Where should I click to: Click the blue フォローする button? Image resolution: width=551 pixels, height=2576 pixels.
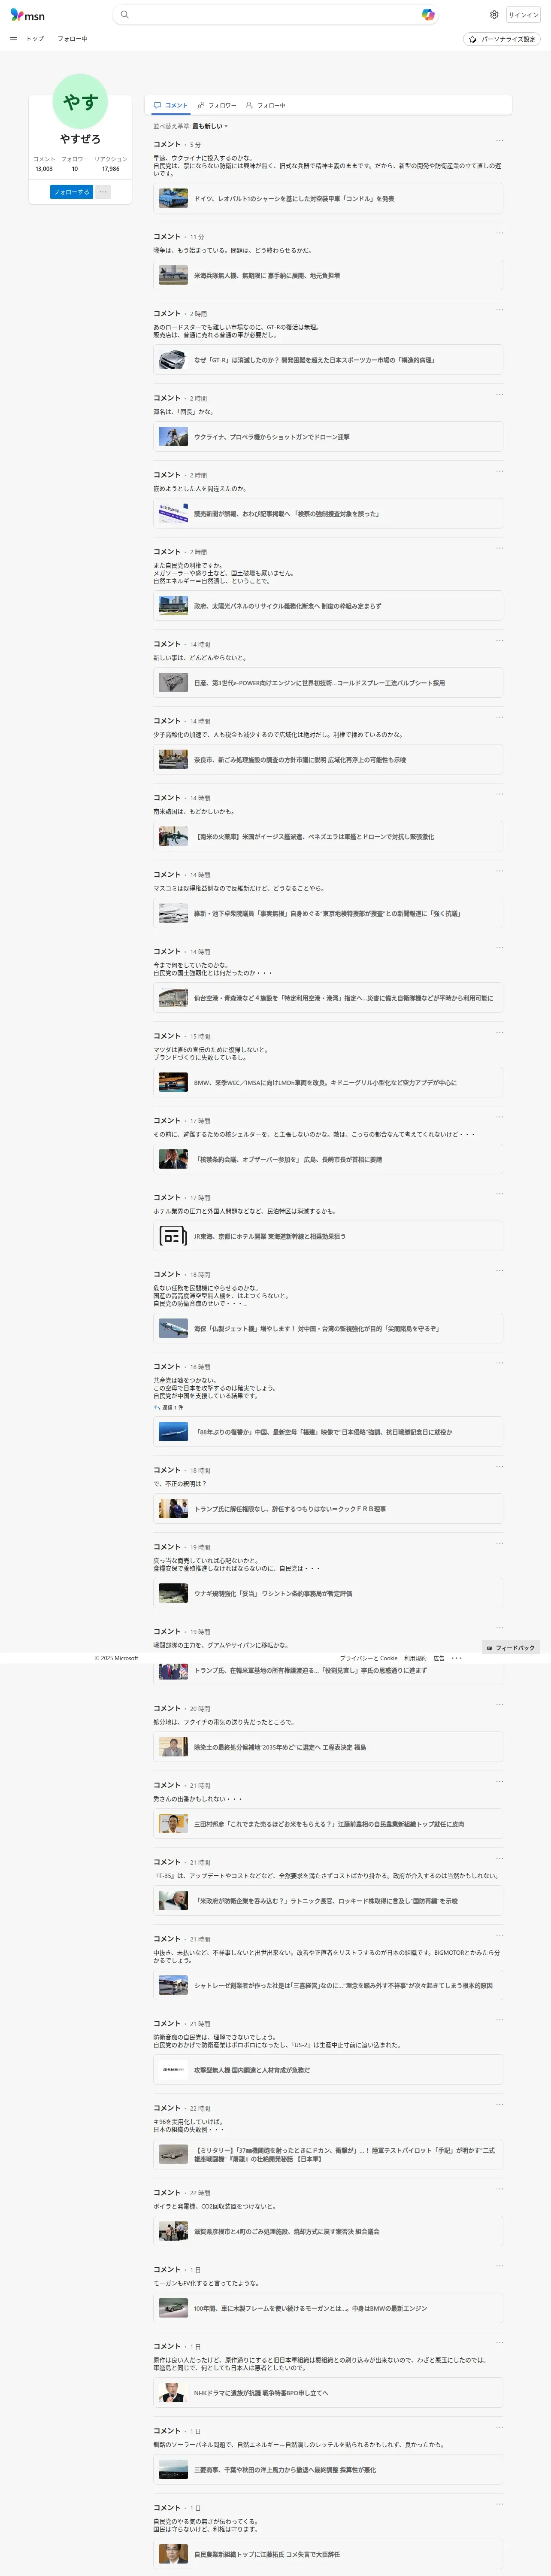click(71, 192)
